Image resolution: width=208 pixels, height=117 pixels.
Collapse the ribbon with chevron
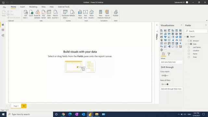[207, 20]
